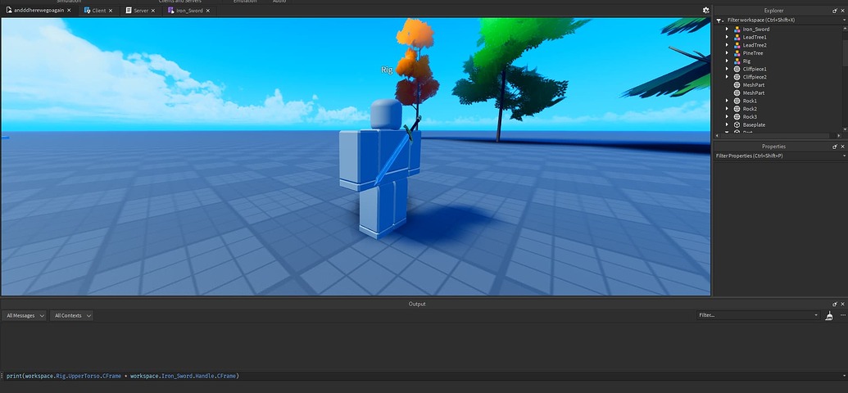Open the Iron_Sword tab
This screenshot has width=848, height=393.
[x=189, y=11]
